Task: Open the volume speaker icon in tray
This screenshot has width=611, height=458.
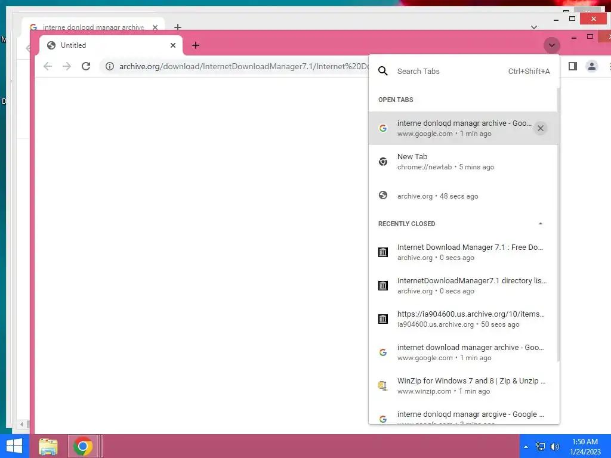Action: click(554, 447)
